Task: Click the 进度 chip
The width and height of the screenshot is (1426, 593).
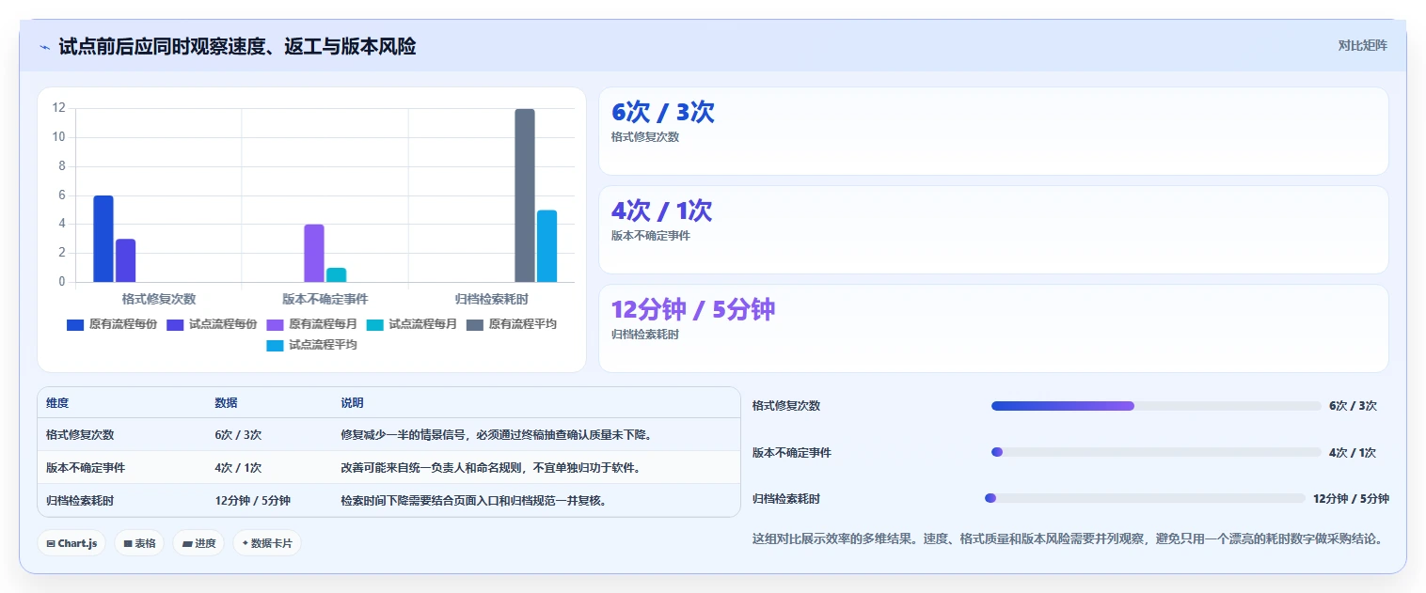Action: [x=198, y=543]
